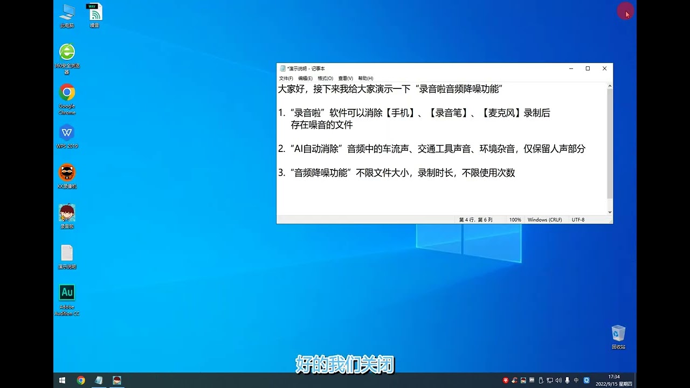Open the 帮助(H) menu in Notepad
The width and height of the screenshot is (690, 388).
[x=365, y=78]
